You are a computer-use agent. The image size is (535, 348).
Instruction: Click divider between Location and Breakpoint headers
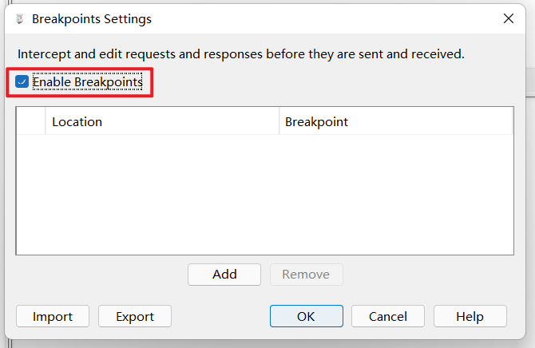(x=279, y=122)
